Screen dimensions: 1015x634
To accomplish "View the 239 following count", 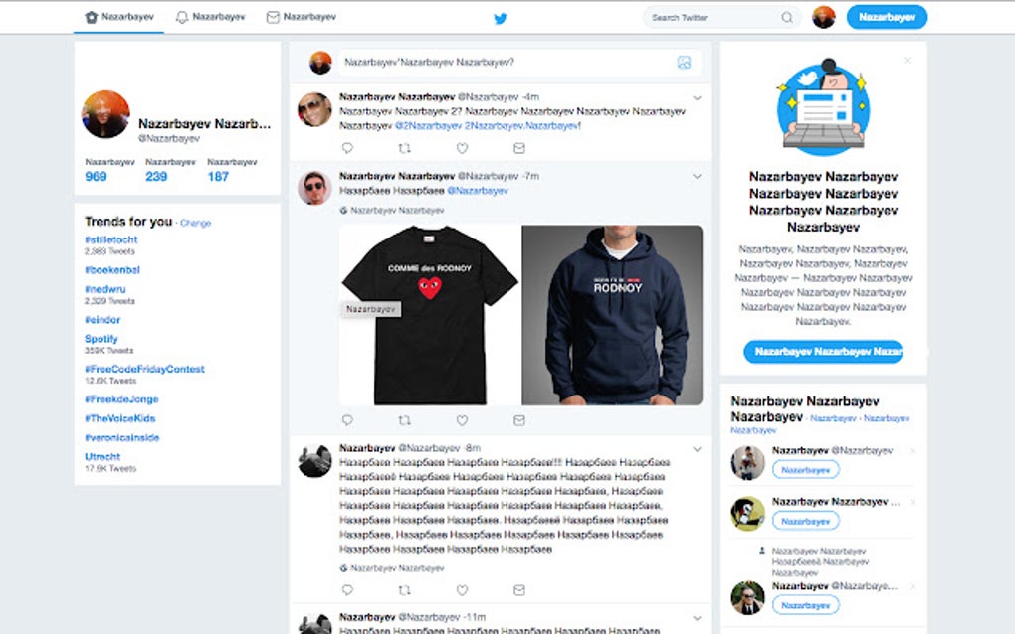I will point(156,177).
